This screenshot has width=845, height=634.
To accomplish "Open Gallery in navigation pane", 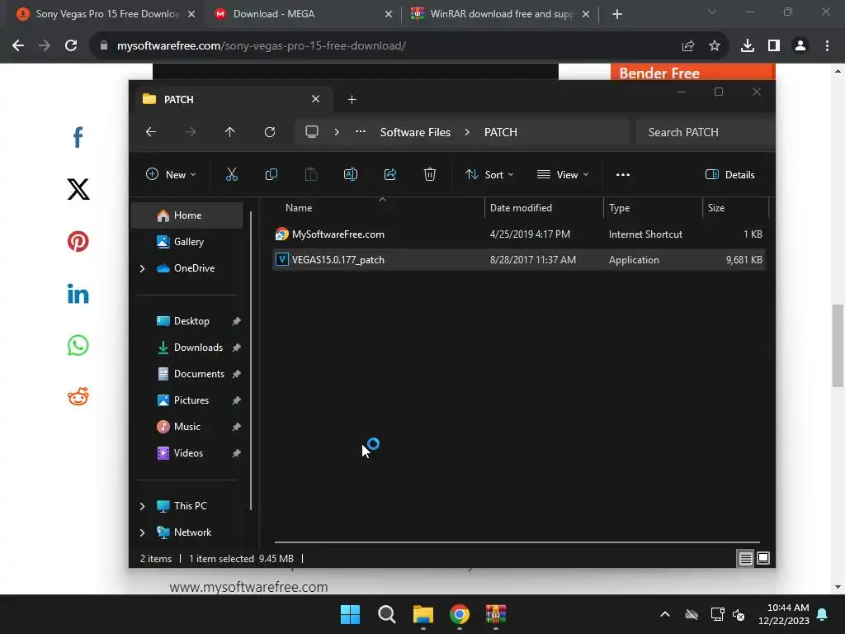I will tap(187, 242).
